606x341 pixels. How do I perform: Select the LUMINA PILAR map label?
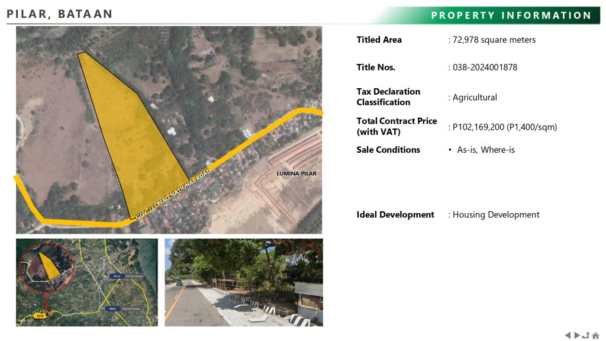pos(296,173)
